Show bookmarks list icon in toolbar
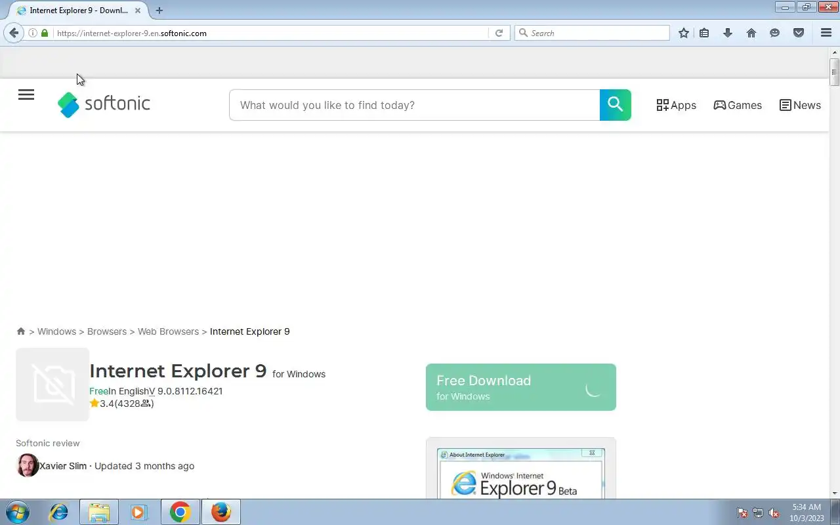This screenshot has height=525, width=840. pyautogui.click(x=704, y=33)
